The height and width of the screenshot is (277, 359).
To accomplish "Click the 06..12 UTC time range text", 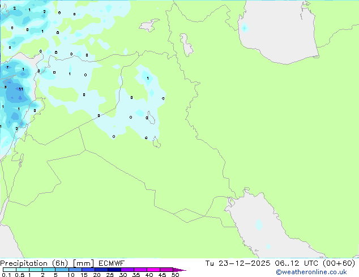I will [297, 263].
